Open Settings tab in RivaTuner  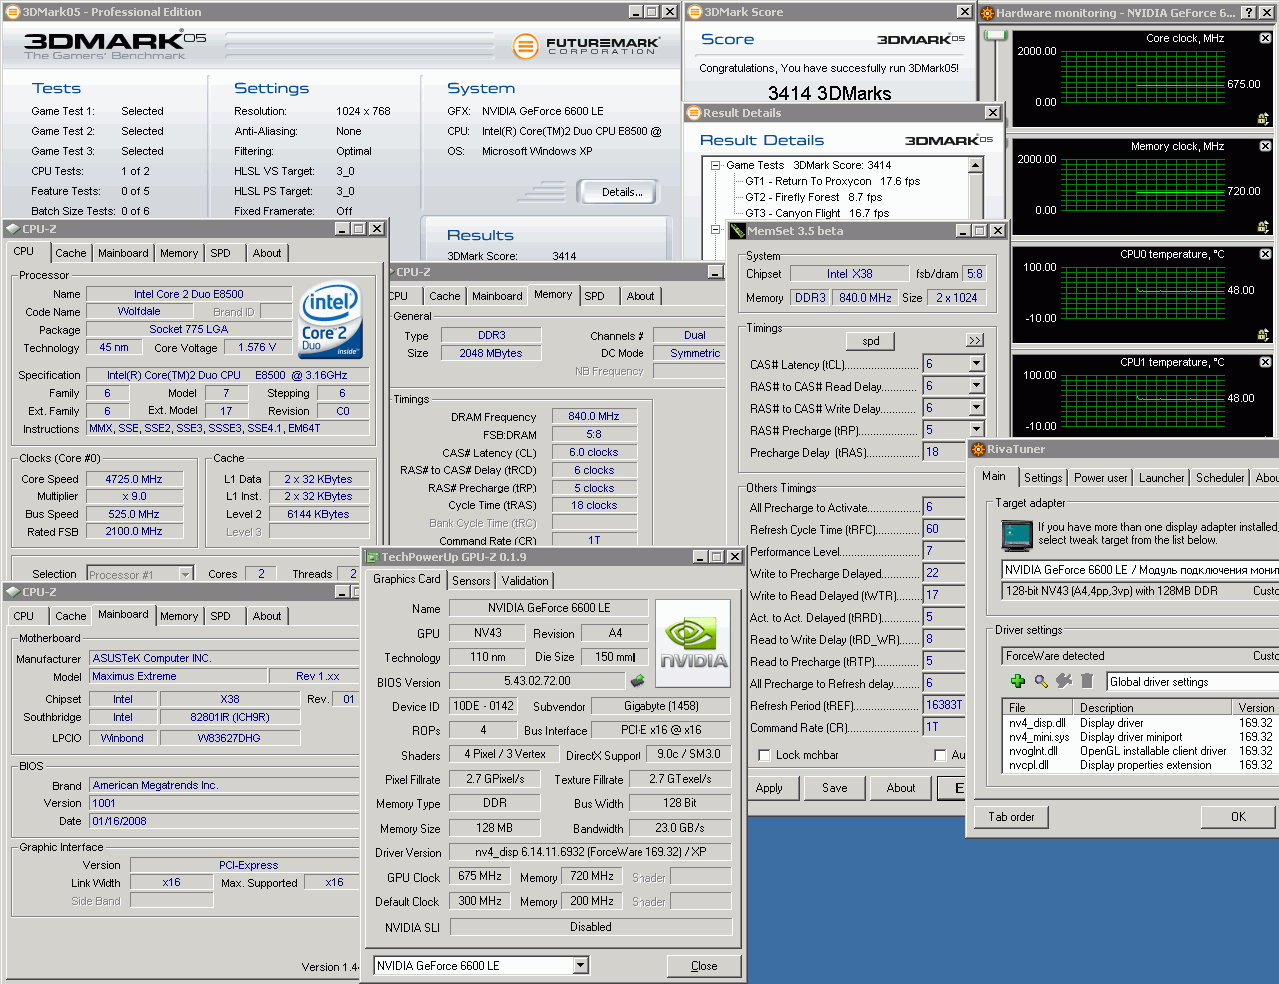pos(1043,478)
